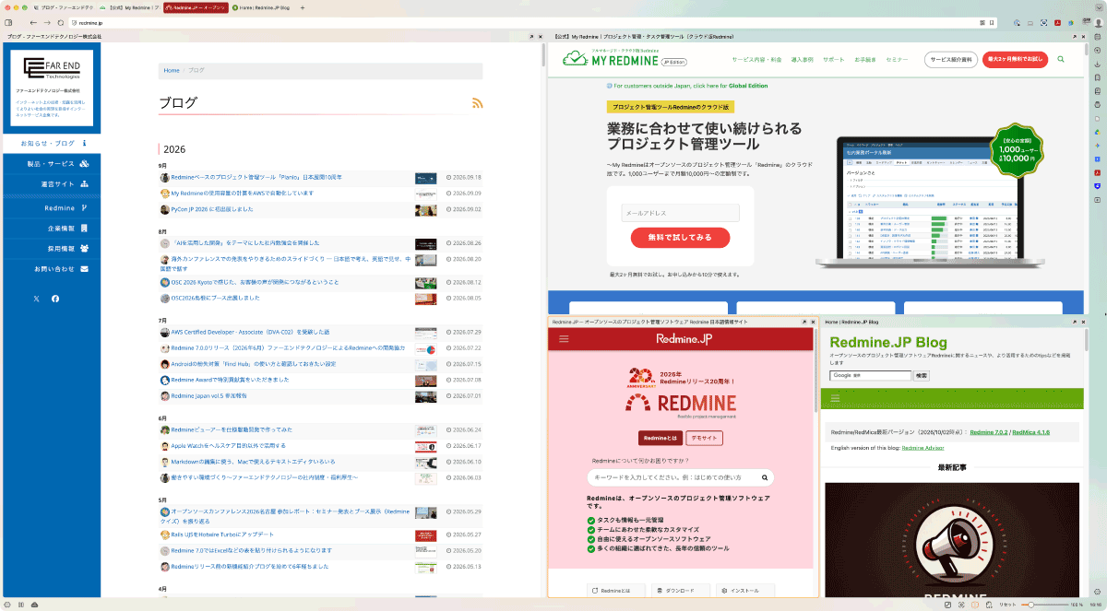
Task: Open the Redmine Awardで特別貢献賞をいただきました post
Action: pyautogui.click(x=229, y=380)
